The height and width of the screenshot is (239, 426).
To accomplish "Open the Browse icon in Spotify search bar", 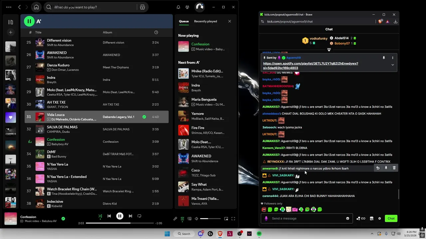I will click(x=142, y=7).
